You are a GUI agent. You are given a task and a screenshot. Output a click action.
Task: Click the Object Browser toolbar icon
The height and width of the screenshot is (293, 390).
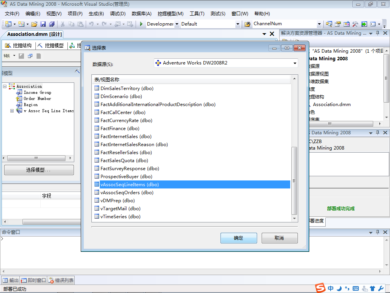[x=347, y=24]
